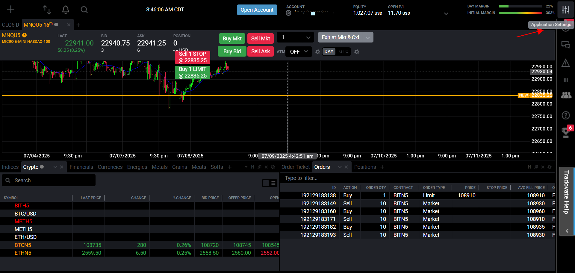Add a new chart tab next to MNQU5
Image resolution: width=575 pixels, height=273 pixels.
78,25
